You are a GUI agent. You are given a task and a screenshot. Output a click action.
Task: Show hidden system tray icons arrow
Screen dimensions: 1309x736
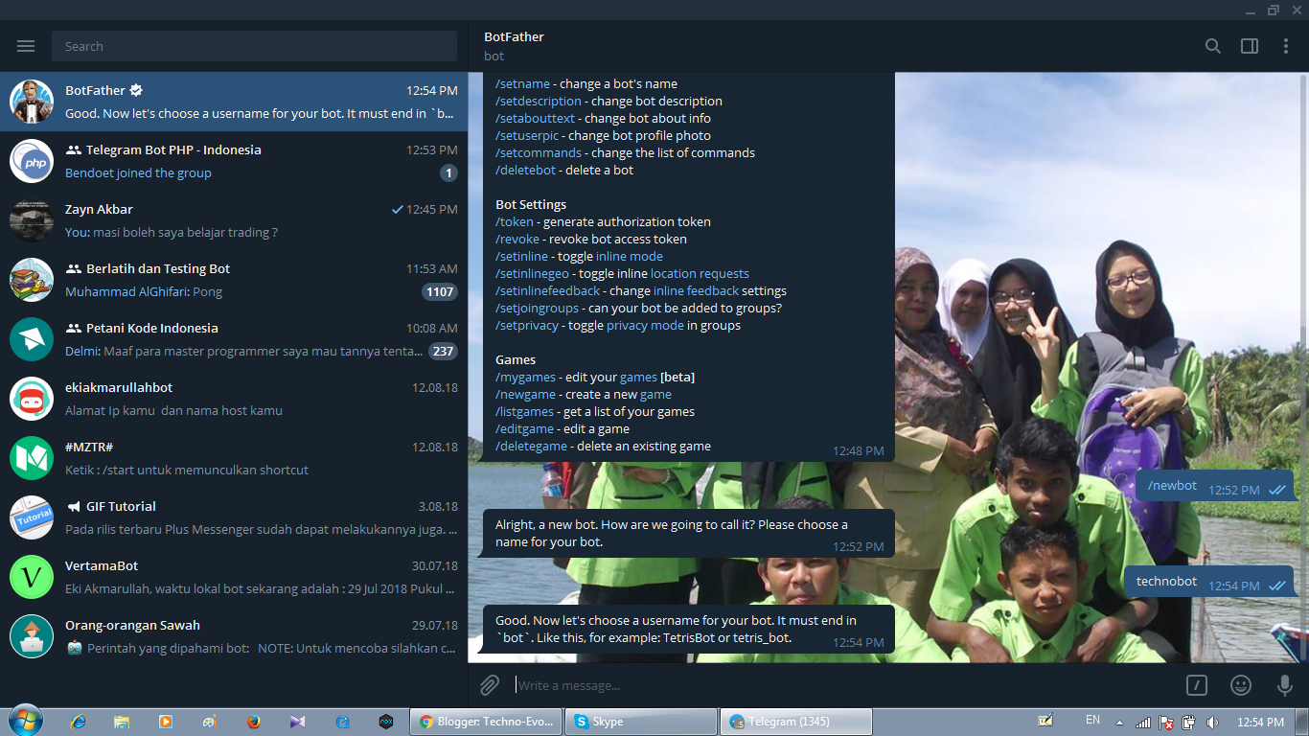[x=1118, y=722]
